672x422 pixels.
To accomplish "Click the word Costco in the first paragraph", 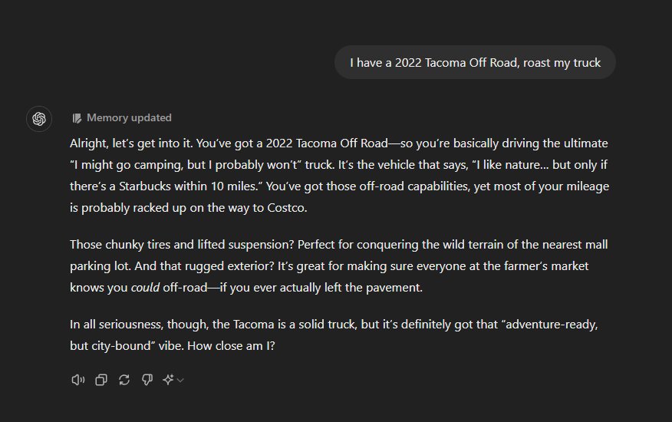I will [286, 208].
